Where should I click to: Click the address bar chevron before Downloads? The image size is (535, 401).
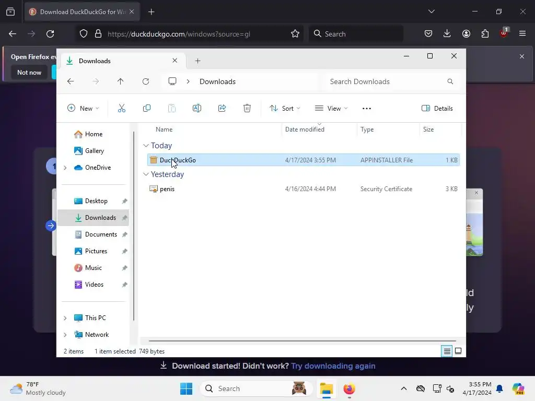coord(188,81)
